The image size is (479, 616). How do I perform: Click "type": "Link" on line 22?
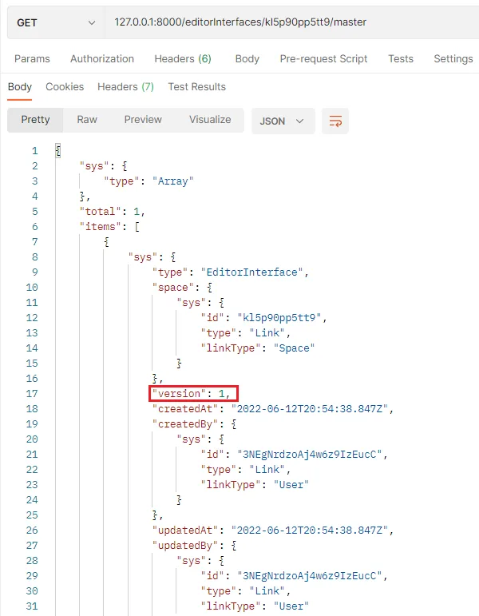point(245,470)
